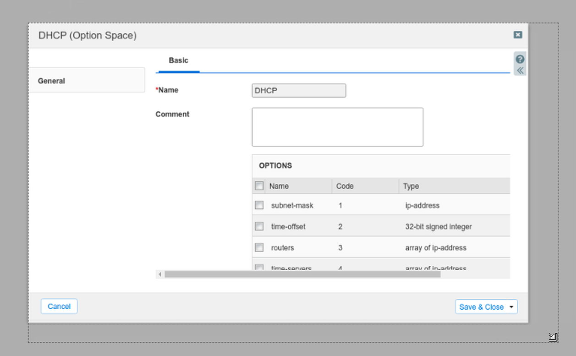Collapse the help panel using double chevron

[x=520, y=71]
